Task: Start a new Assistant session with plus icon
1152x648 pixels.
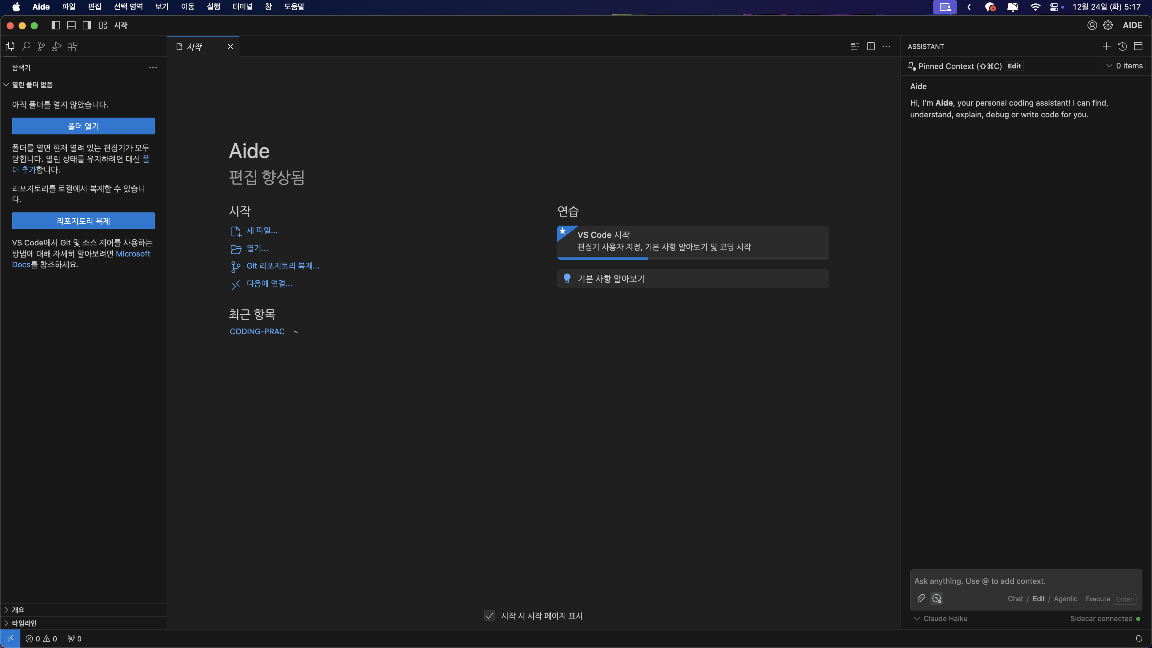Action: (1106, 46)
